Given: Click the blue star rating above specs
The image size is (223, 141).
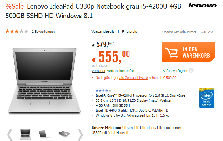Looking at the screenshot, I should pyautogui.click(x=104, y=90).
